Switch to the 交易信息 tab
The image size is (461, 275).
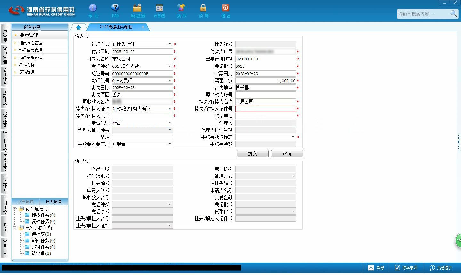(26, 201)
